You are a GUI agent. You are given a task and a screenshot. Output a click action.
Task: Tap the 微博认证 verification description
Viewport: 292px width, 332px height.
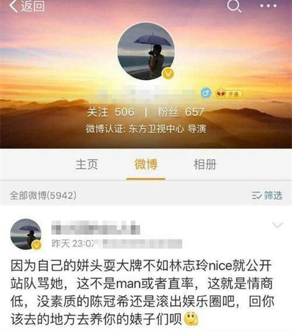coord(146,129)
